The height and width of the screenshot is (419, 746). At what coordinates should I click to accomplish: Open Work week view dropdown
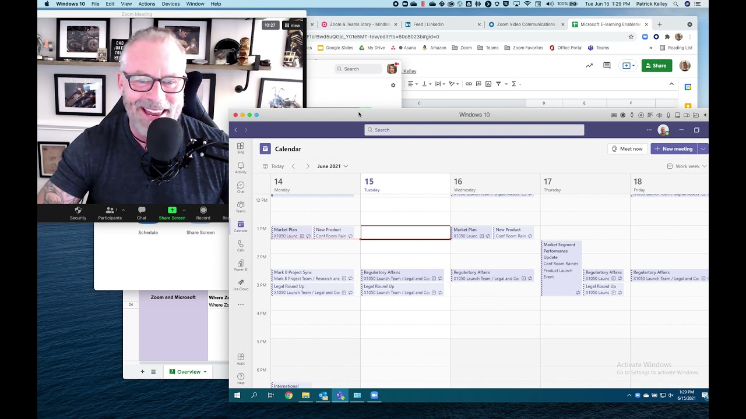point(687,166)
